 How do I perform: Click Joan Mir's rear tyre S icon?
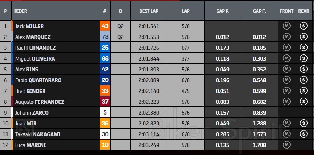tap(304, 123)
